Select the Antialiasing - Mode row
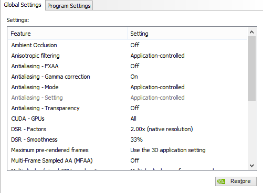This screenshot has width=263, height=193. pos(128,87)
